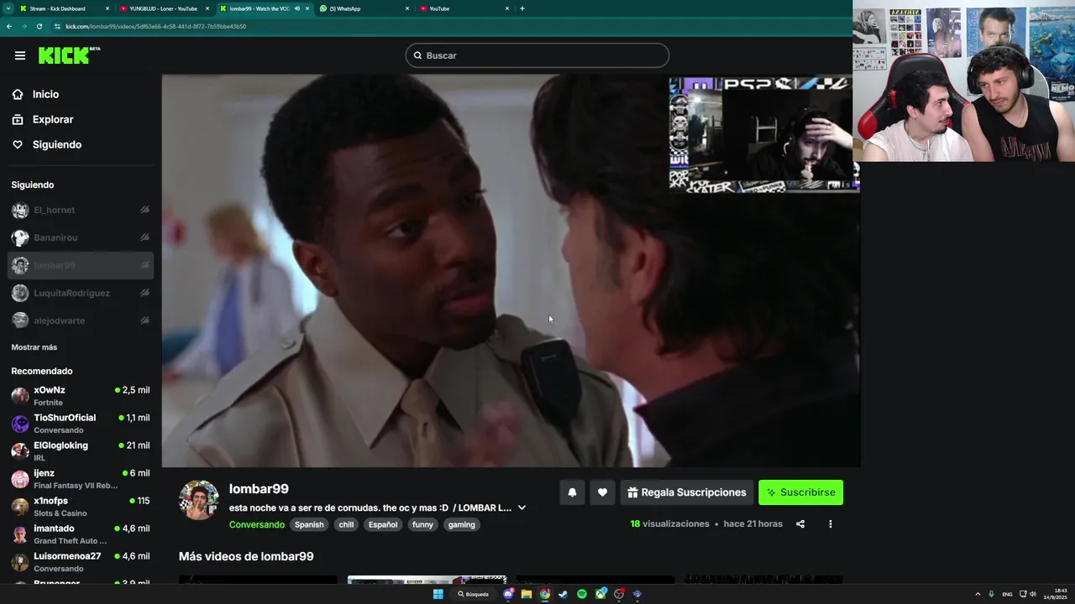This screenshot has height=604, width=1075.
Task: Open ElGlogloking IRL recommended channel
Action: (x=81, y=451)
